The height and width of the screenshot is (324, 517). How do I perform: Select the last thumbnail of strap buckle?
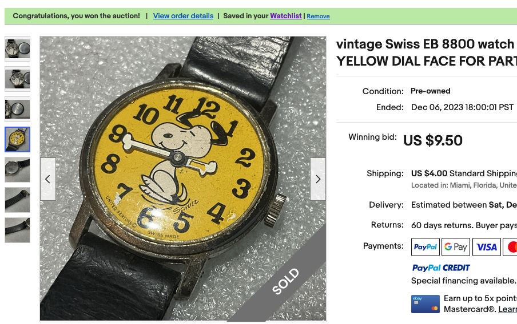point(18,230)
